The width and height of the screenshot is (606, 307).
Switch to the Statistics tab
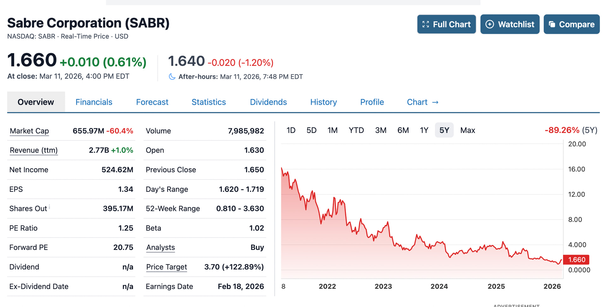209,102
